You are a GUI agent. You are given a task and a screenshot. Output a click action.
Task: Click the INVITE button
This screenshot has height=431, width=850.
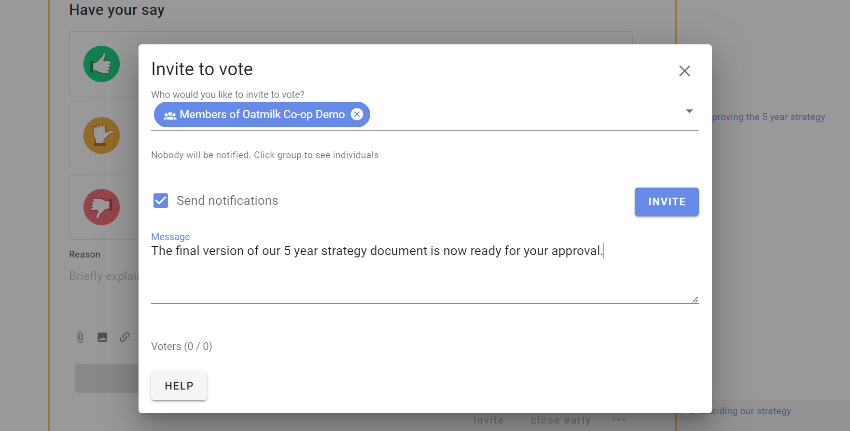click(x=667, y=202)
